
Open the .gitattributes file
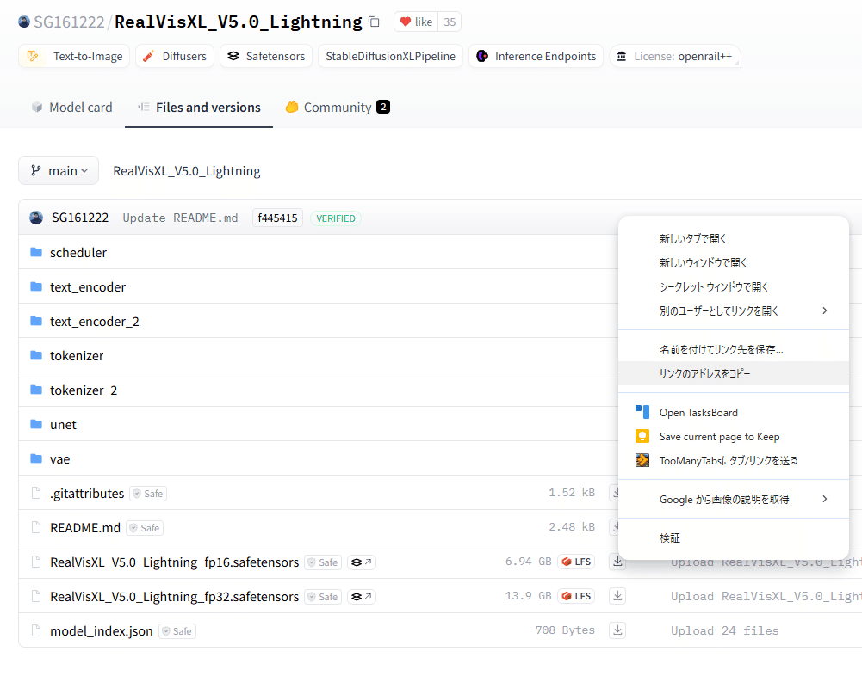pos(87,494)
